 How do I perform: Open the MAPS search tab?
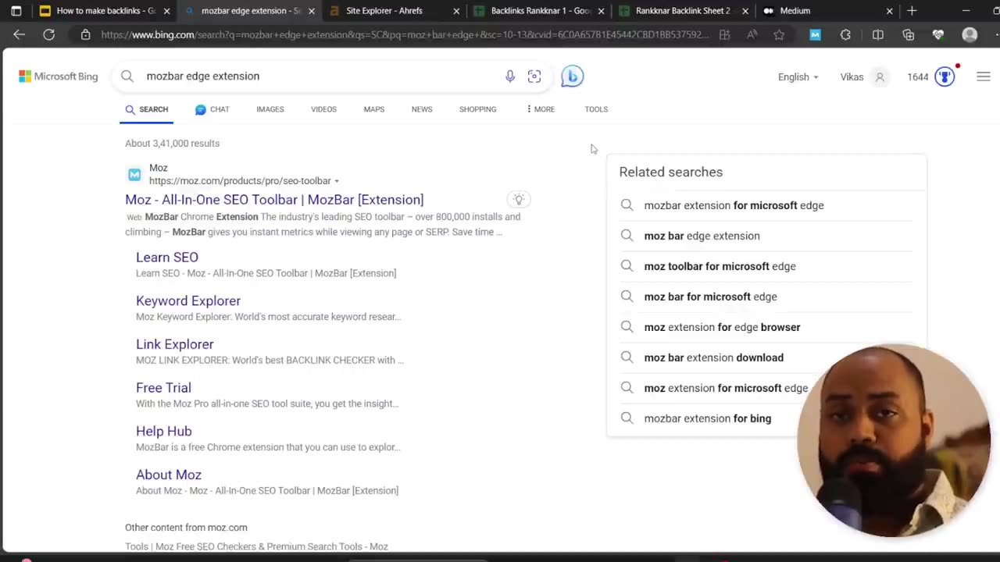coord(373,109)
